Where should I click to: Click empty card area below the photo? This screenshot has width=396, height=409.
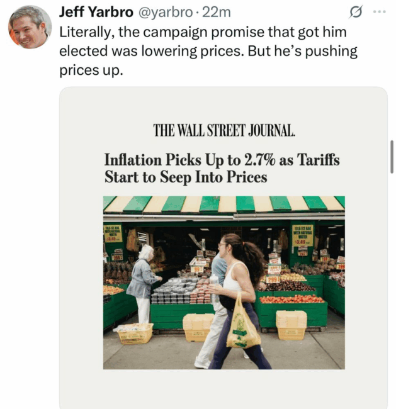pyautogui.click(x=223, y=389)
